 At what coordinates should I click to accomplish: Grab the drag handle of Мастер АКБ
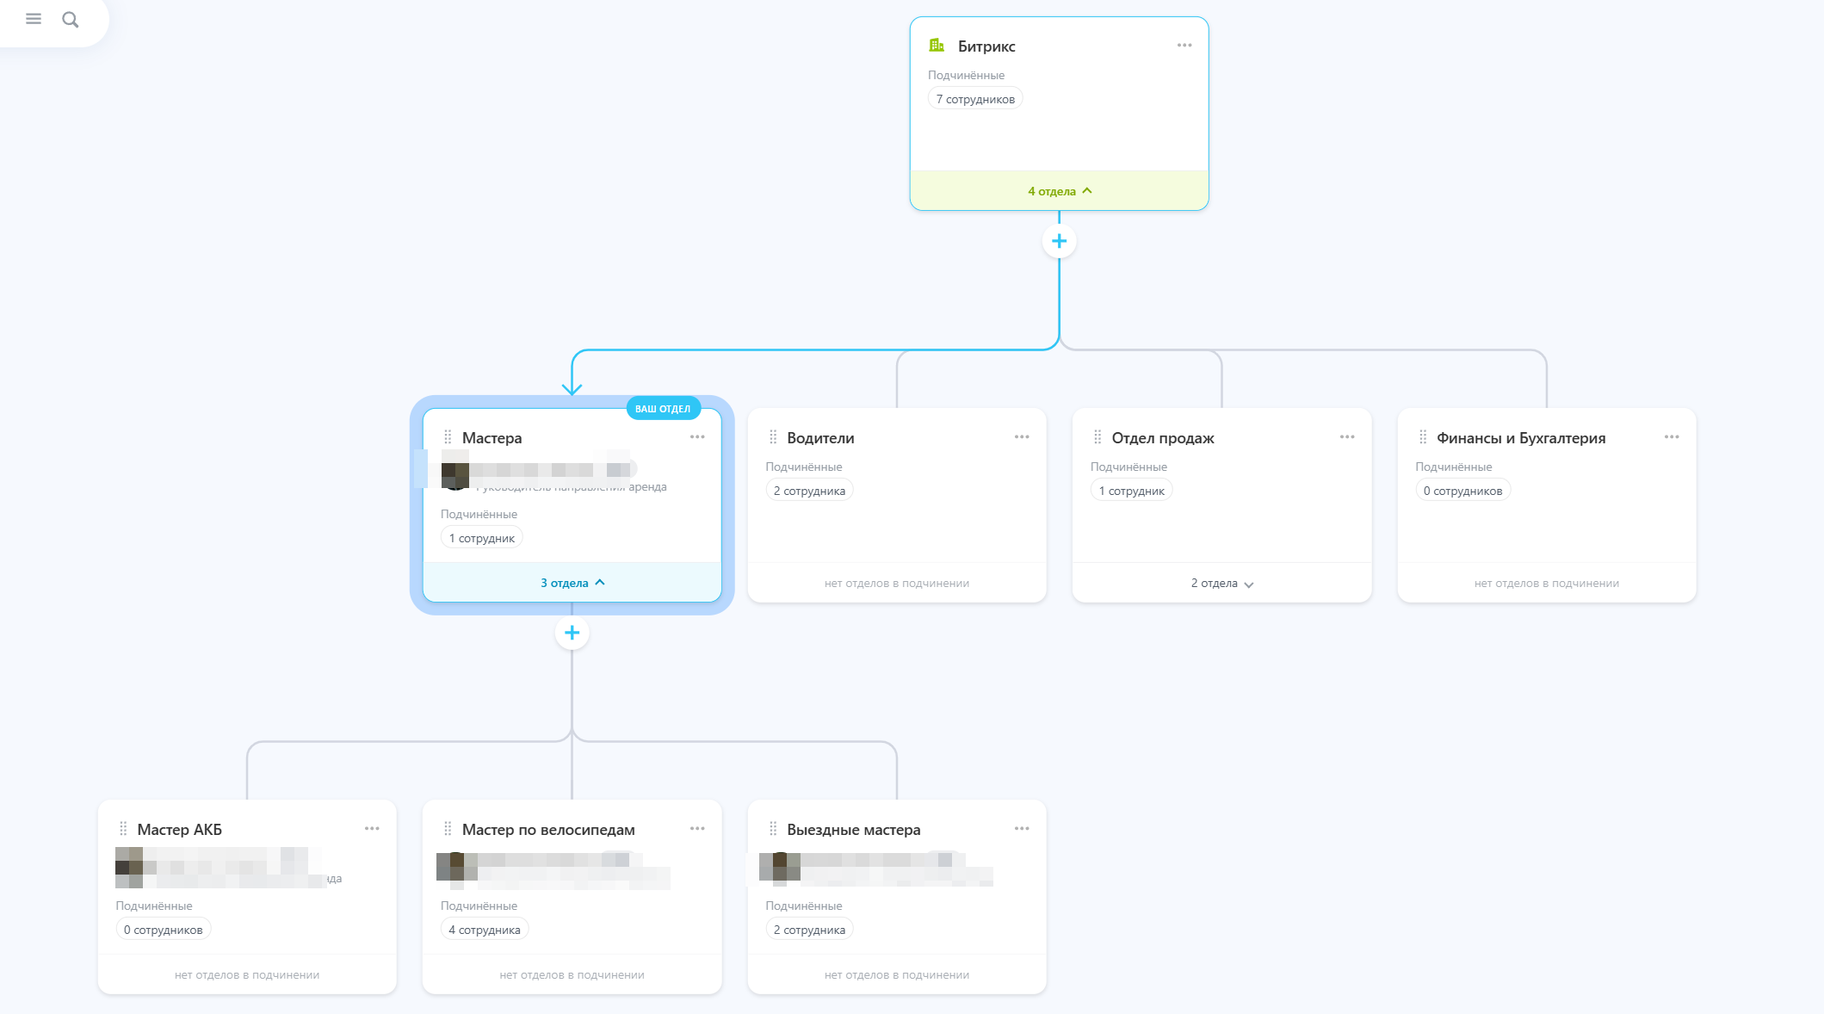point(123,829)
